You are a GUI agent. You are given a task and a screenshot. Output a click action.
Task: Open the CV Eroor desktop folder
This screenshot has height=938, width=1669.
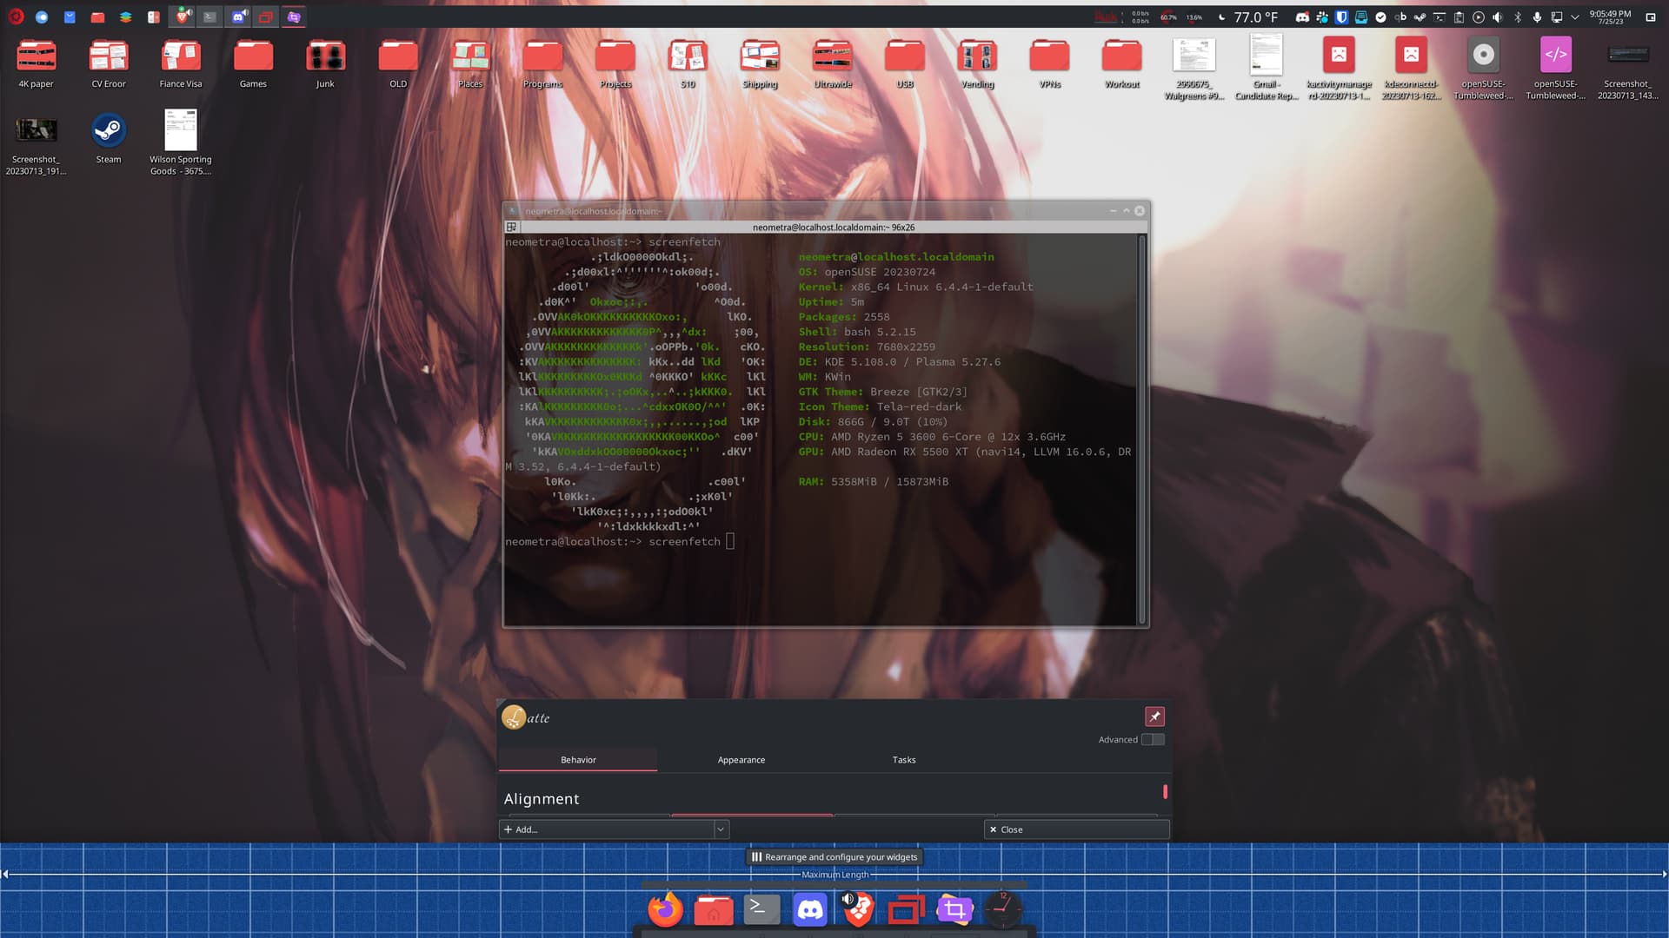[109, 63]
